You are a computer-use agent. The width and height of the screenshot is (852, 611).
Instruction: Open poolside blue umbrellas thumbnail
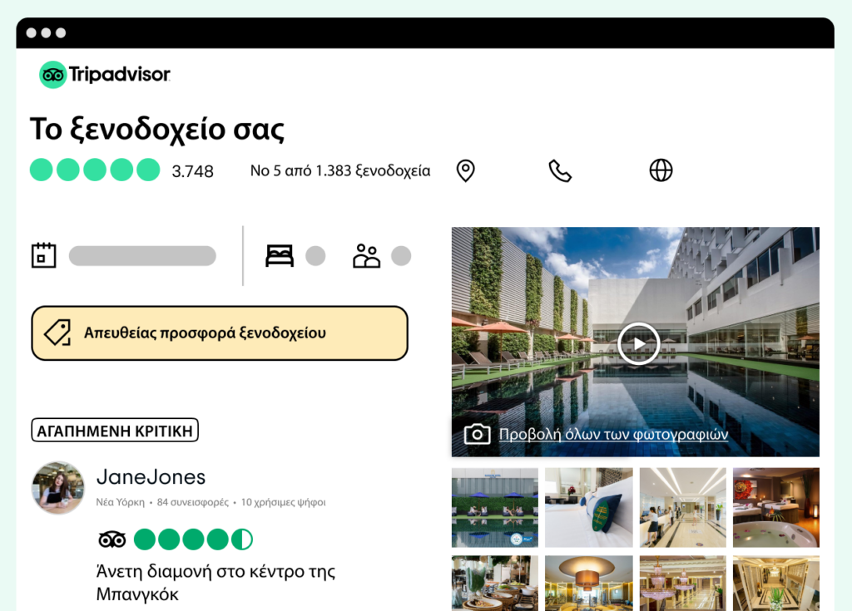[495, 507]
